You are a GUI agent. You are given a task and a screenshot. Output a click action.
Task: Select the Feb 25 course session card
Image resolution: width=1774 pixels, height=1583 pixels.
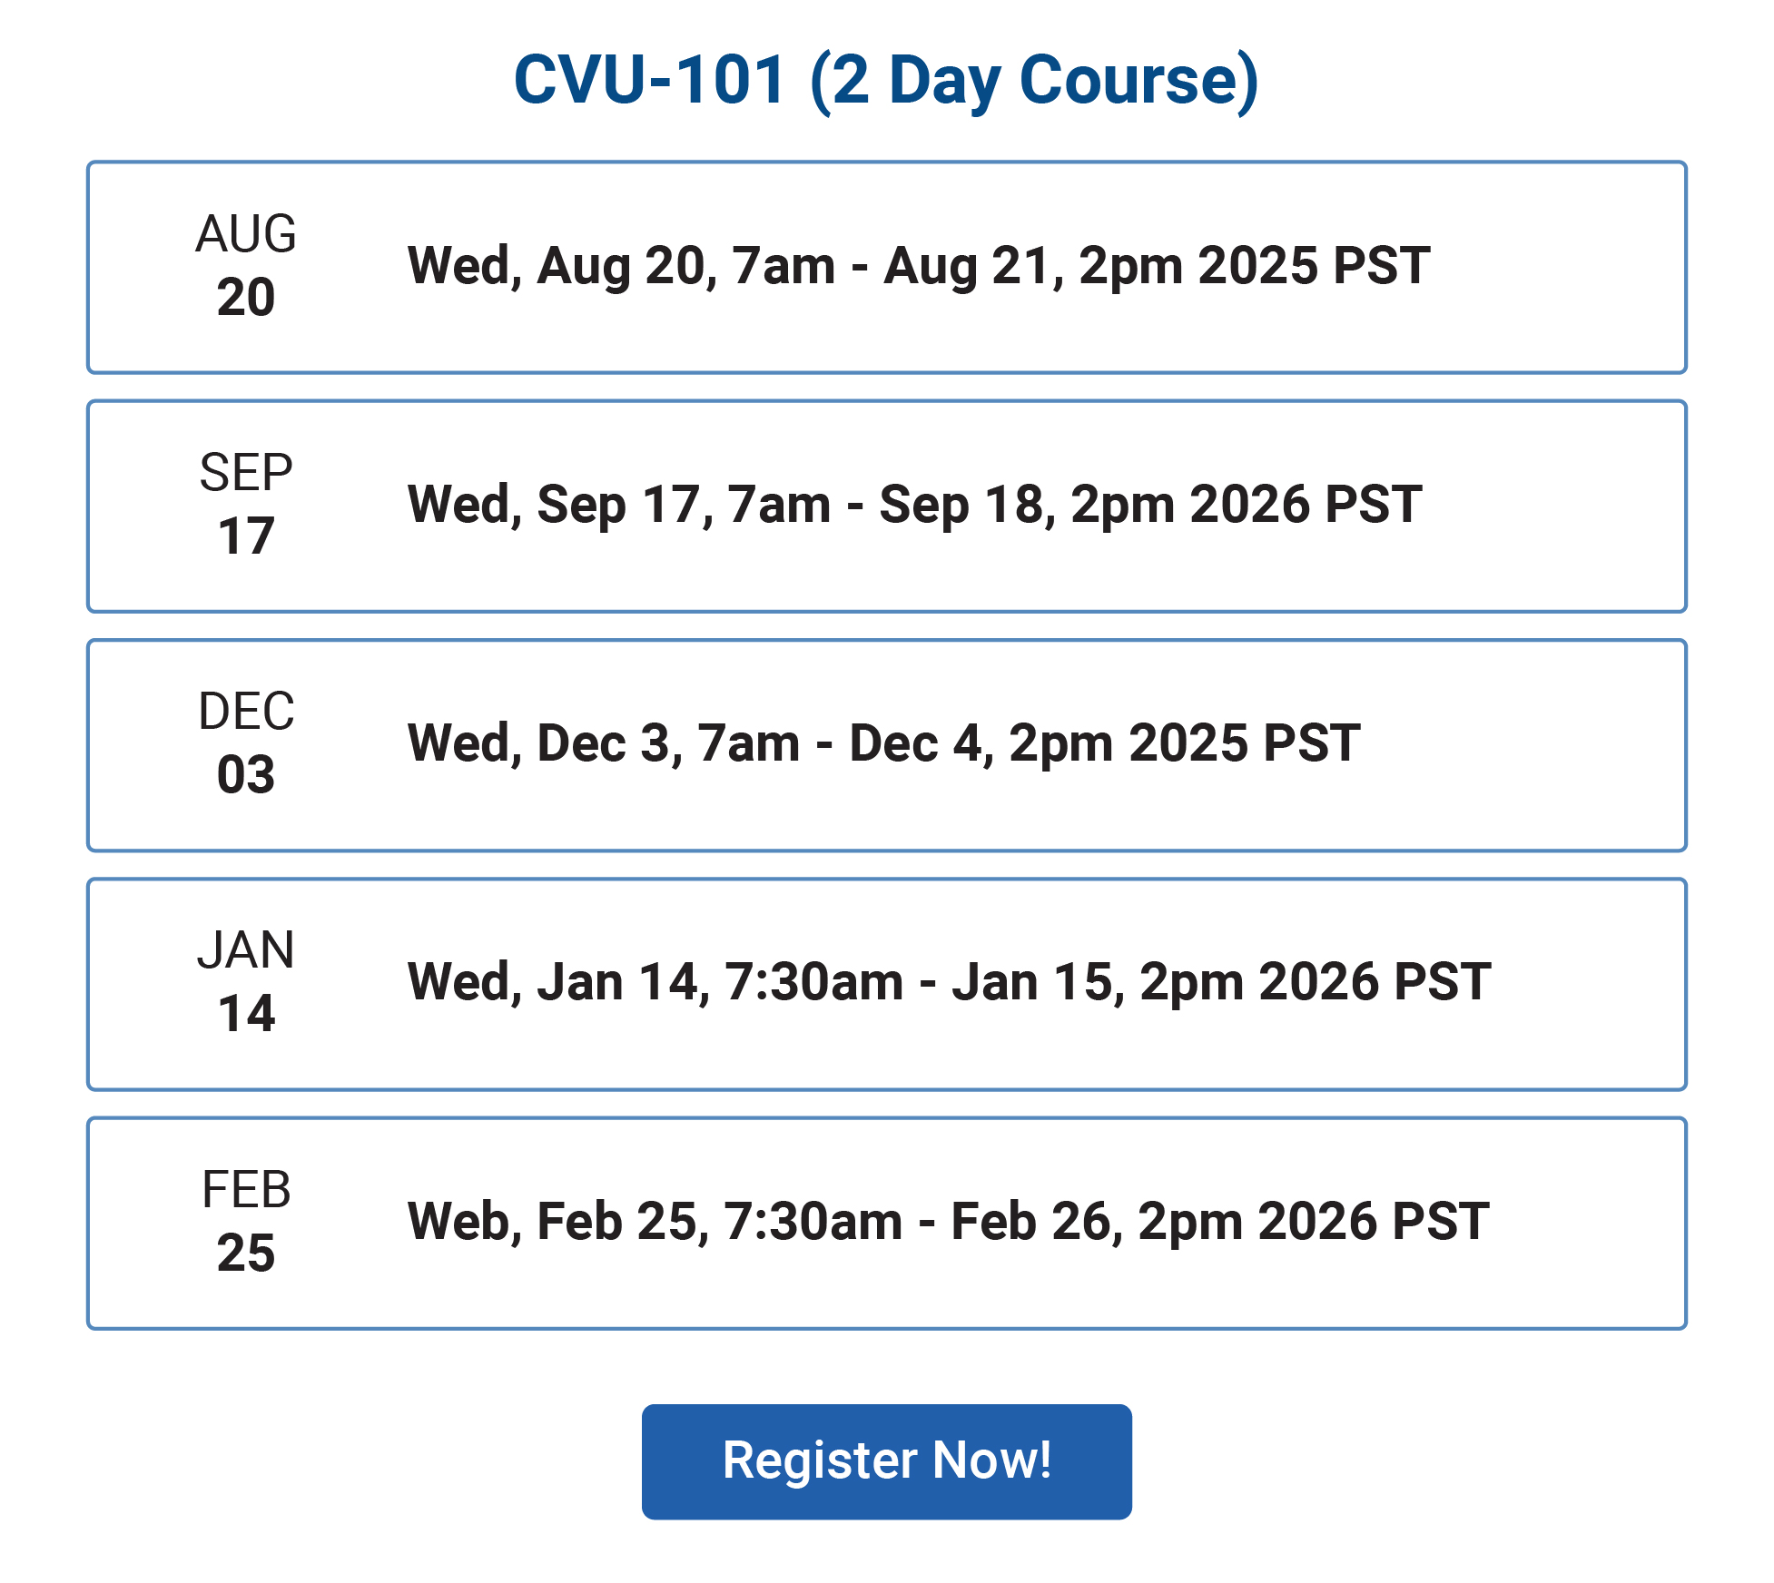(886, 1224)
